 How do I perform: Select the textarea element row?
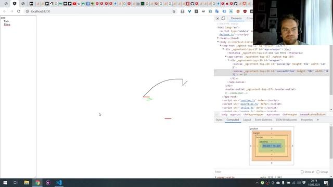coord(272,53)
